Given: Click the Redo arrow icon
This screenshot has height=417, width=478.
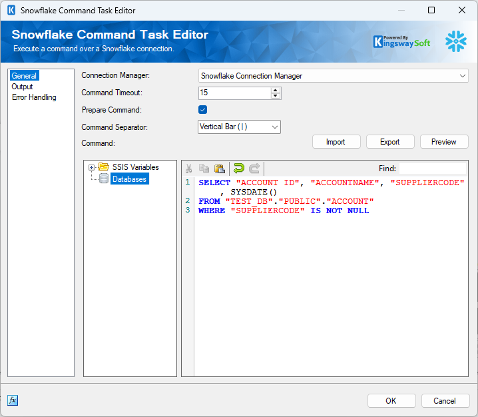Looking at the screenshot, I should [x=254, y=169].
